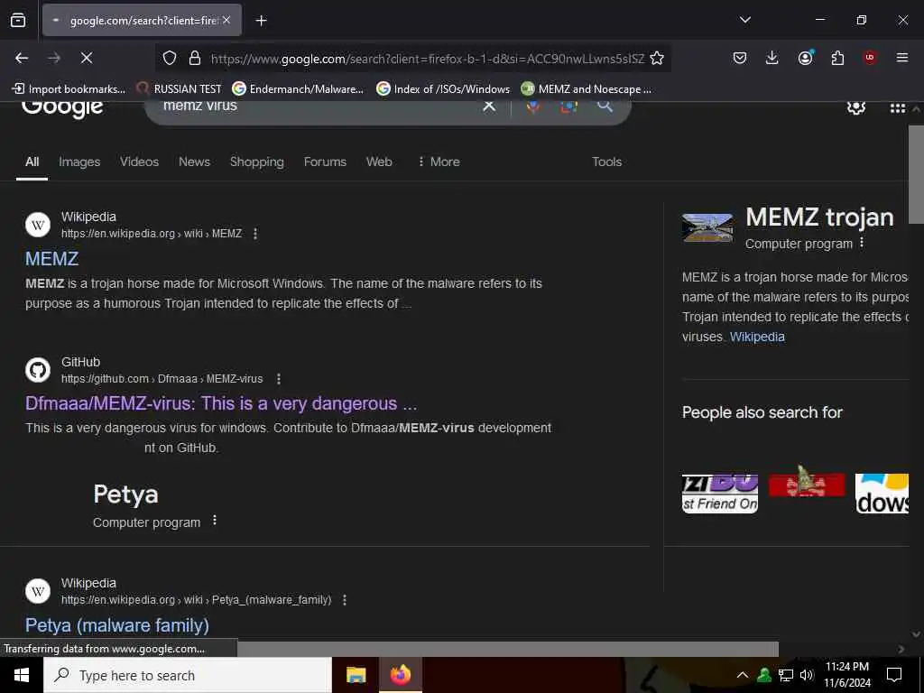Open uBlock Origin extension
The width and height of the screenshot is (924, 693).
click(869, 57)
